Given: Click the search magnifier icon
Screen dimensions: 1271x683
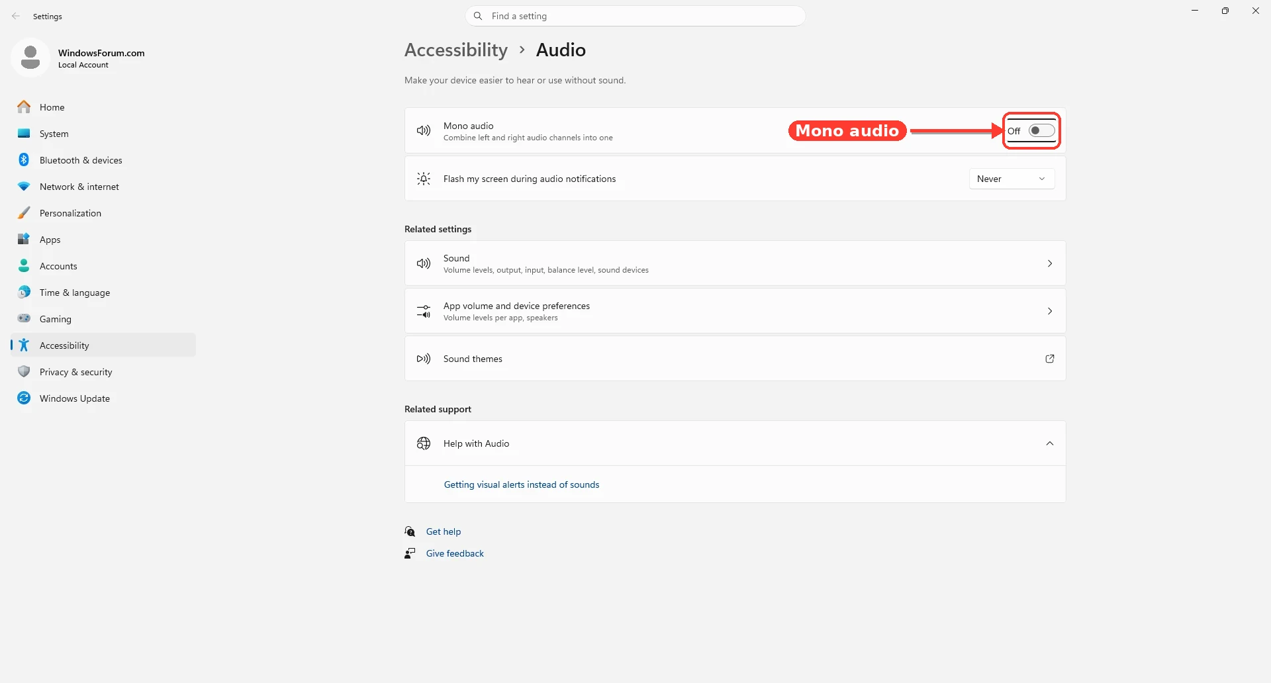Looking at the screenshot, I should click(478, 16).
